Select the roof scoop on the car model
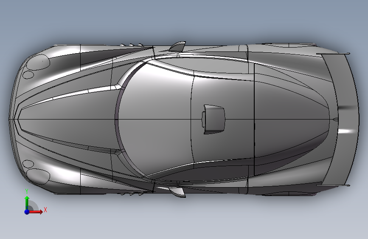This screenshot has height=239, width=368. coord(213,119)
